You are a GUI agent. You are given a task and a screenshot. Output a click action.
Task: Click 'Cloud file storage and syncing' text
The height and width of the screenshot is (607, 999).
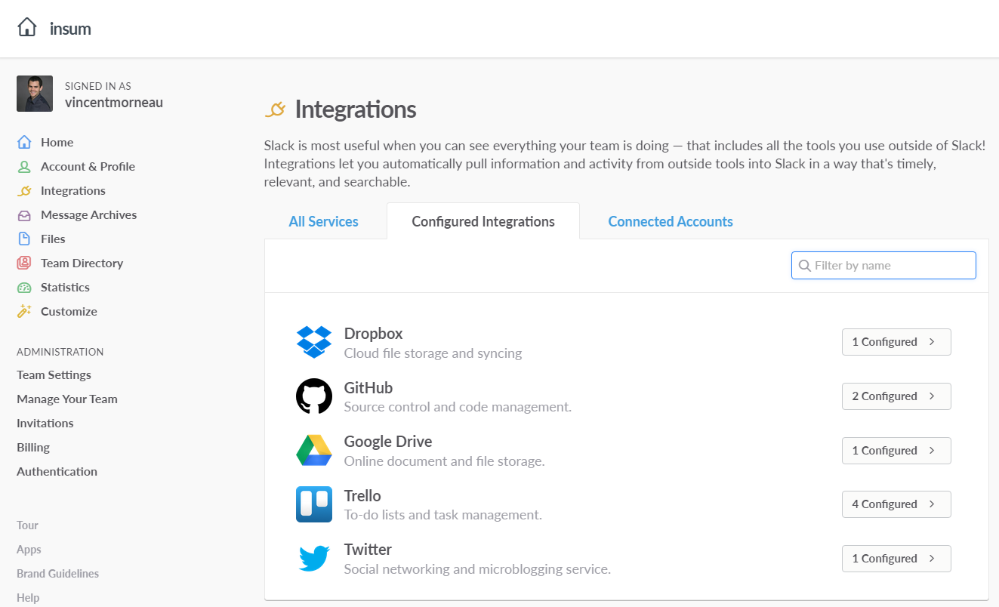pos(433,353)
